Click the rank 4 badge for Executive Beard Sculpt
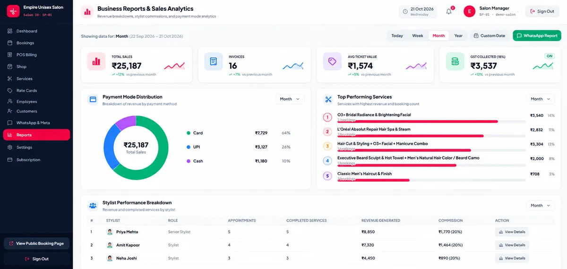The height and width of the screenshot is (269, 567). point(327,161)
